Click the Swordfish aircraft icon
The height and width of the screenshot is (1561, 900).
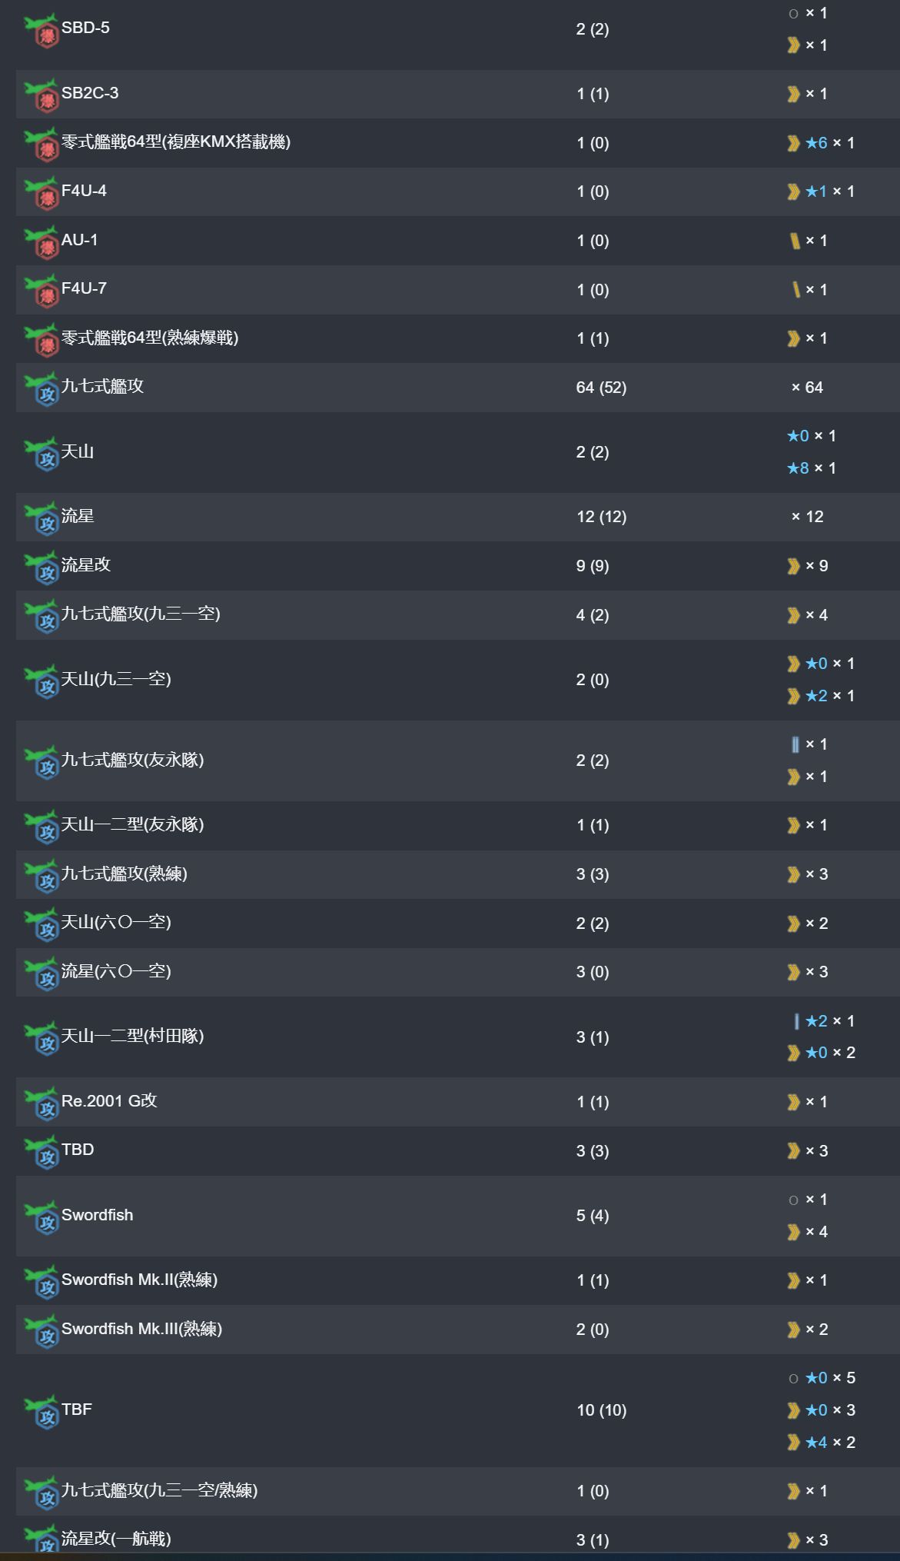tap(42, 1217)
